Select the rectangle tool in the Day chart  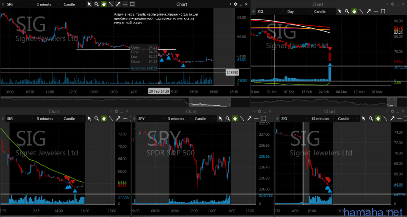(x=383, y=11)
